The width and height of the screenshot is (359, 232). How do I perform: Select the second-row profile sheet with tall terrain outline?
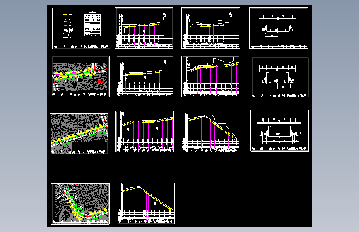pos(211,76)
